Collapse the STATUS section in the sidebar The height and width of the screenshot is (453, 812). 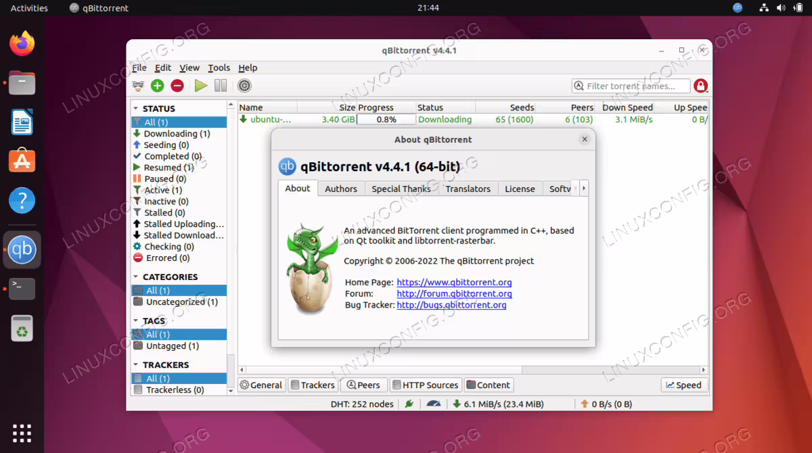pos(136,108)
